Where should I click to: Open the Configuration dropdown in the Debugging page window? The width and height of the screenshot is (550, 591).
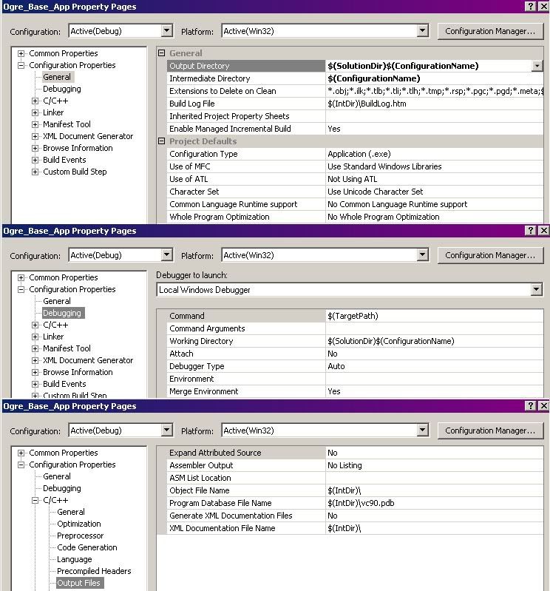[167, 255]
